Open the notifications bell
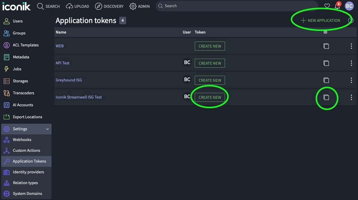Screen dimensions: 358x200 [337, 6]
